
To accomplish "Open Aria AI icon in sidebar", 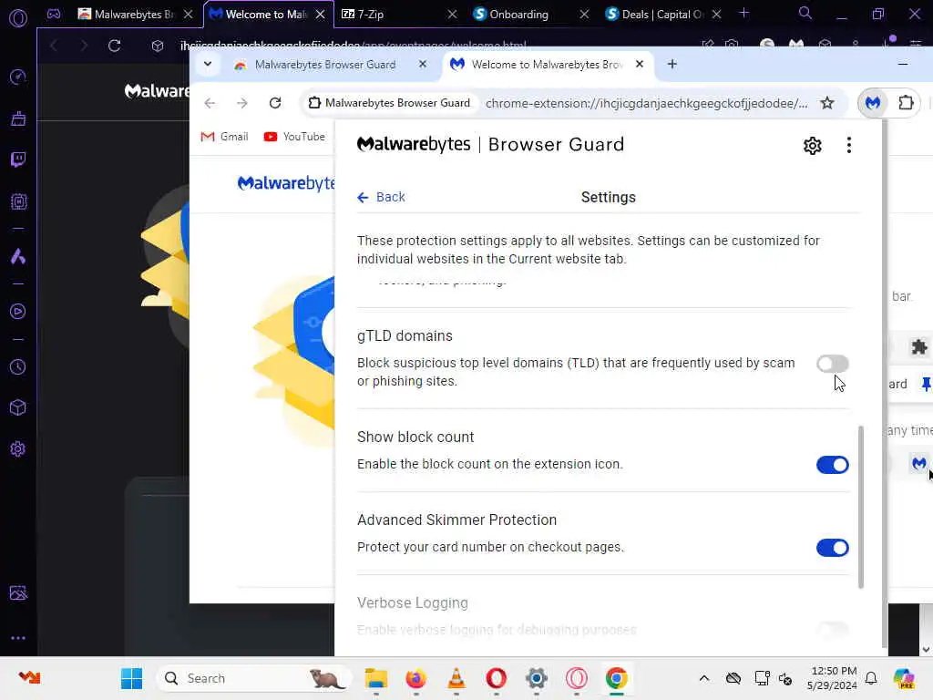I will (x=18, y=256).
